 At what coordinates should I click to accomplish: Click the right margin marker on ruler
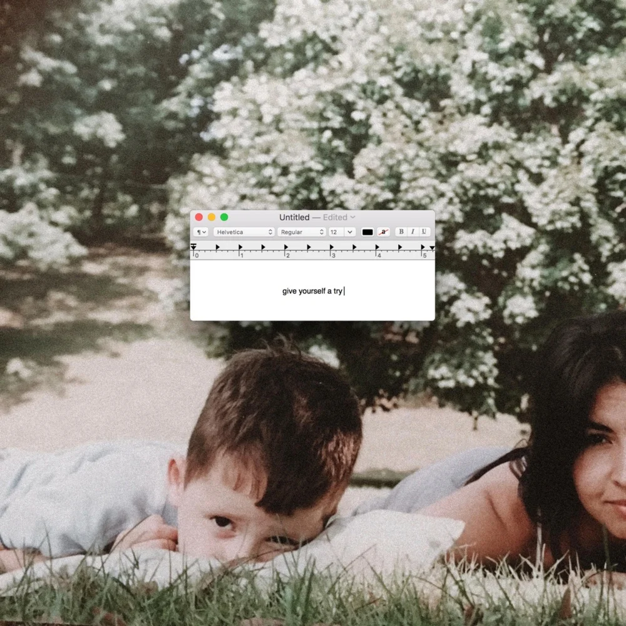(432, 248)
